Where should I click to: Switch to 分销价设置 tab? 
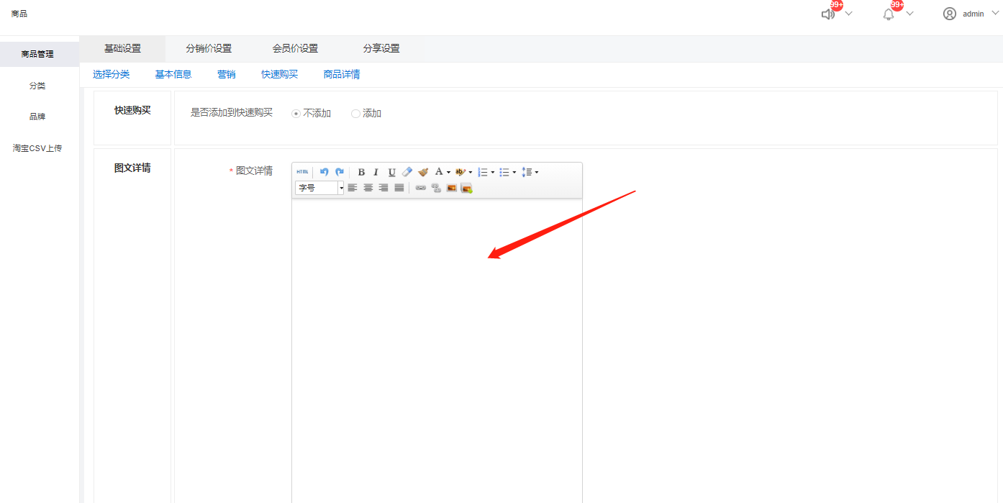click(x=209, y=49)
